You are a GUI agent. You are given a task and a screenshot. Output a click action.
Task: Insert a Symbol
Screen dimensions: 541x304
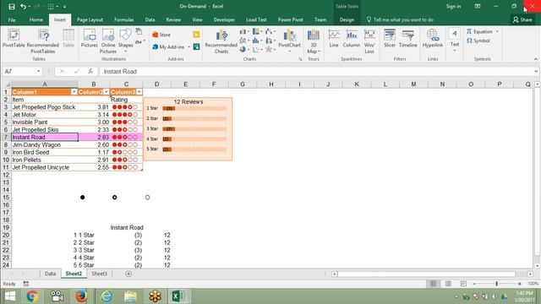click(478, 41)
